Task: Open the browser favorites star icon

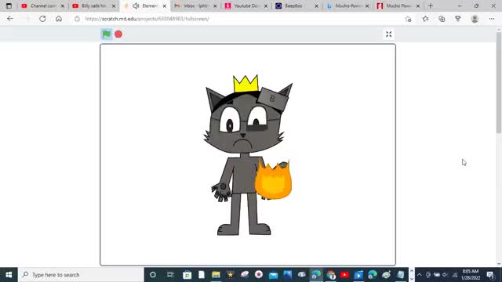Action: [x=425, y=19]
